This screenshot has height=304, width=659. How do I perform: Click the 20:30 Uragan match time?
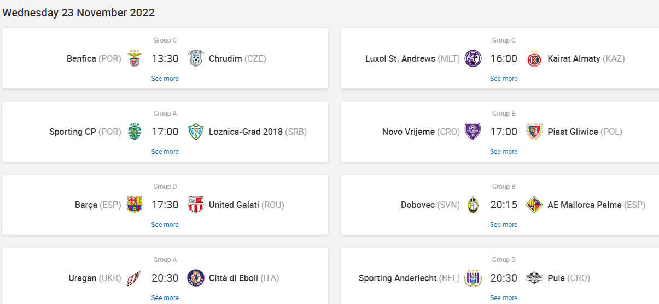pyautogui.click(x=165, y=278)
